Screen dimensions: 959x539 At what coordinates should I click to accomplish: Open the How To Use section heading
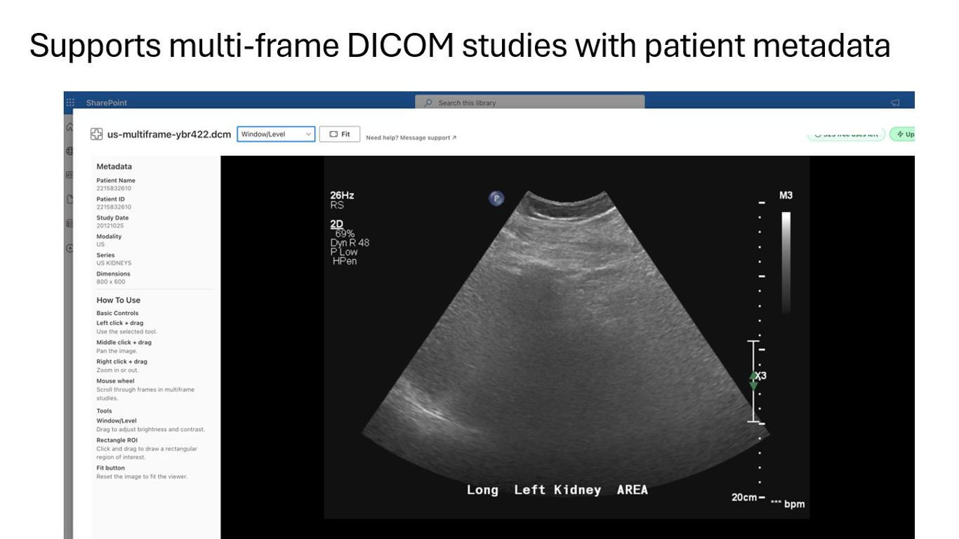118,300
